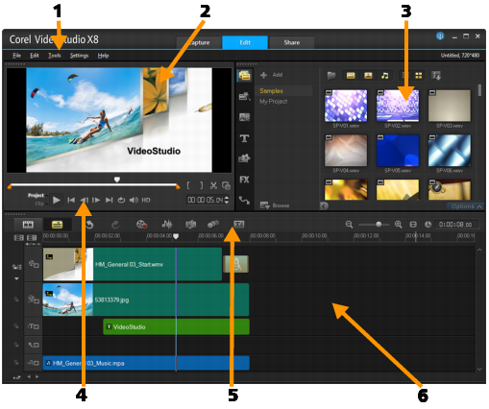Jump to the End of project

pyautogui.click(x=110, y=201)
